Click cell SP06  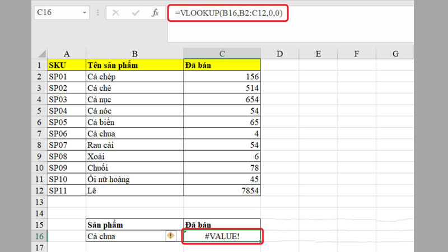[x=67, y=133]
